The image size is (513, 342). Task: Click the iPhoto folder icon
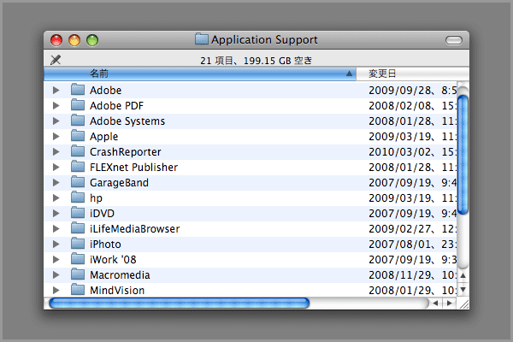click(x=78, y=243)
